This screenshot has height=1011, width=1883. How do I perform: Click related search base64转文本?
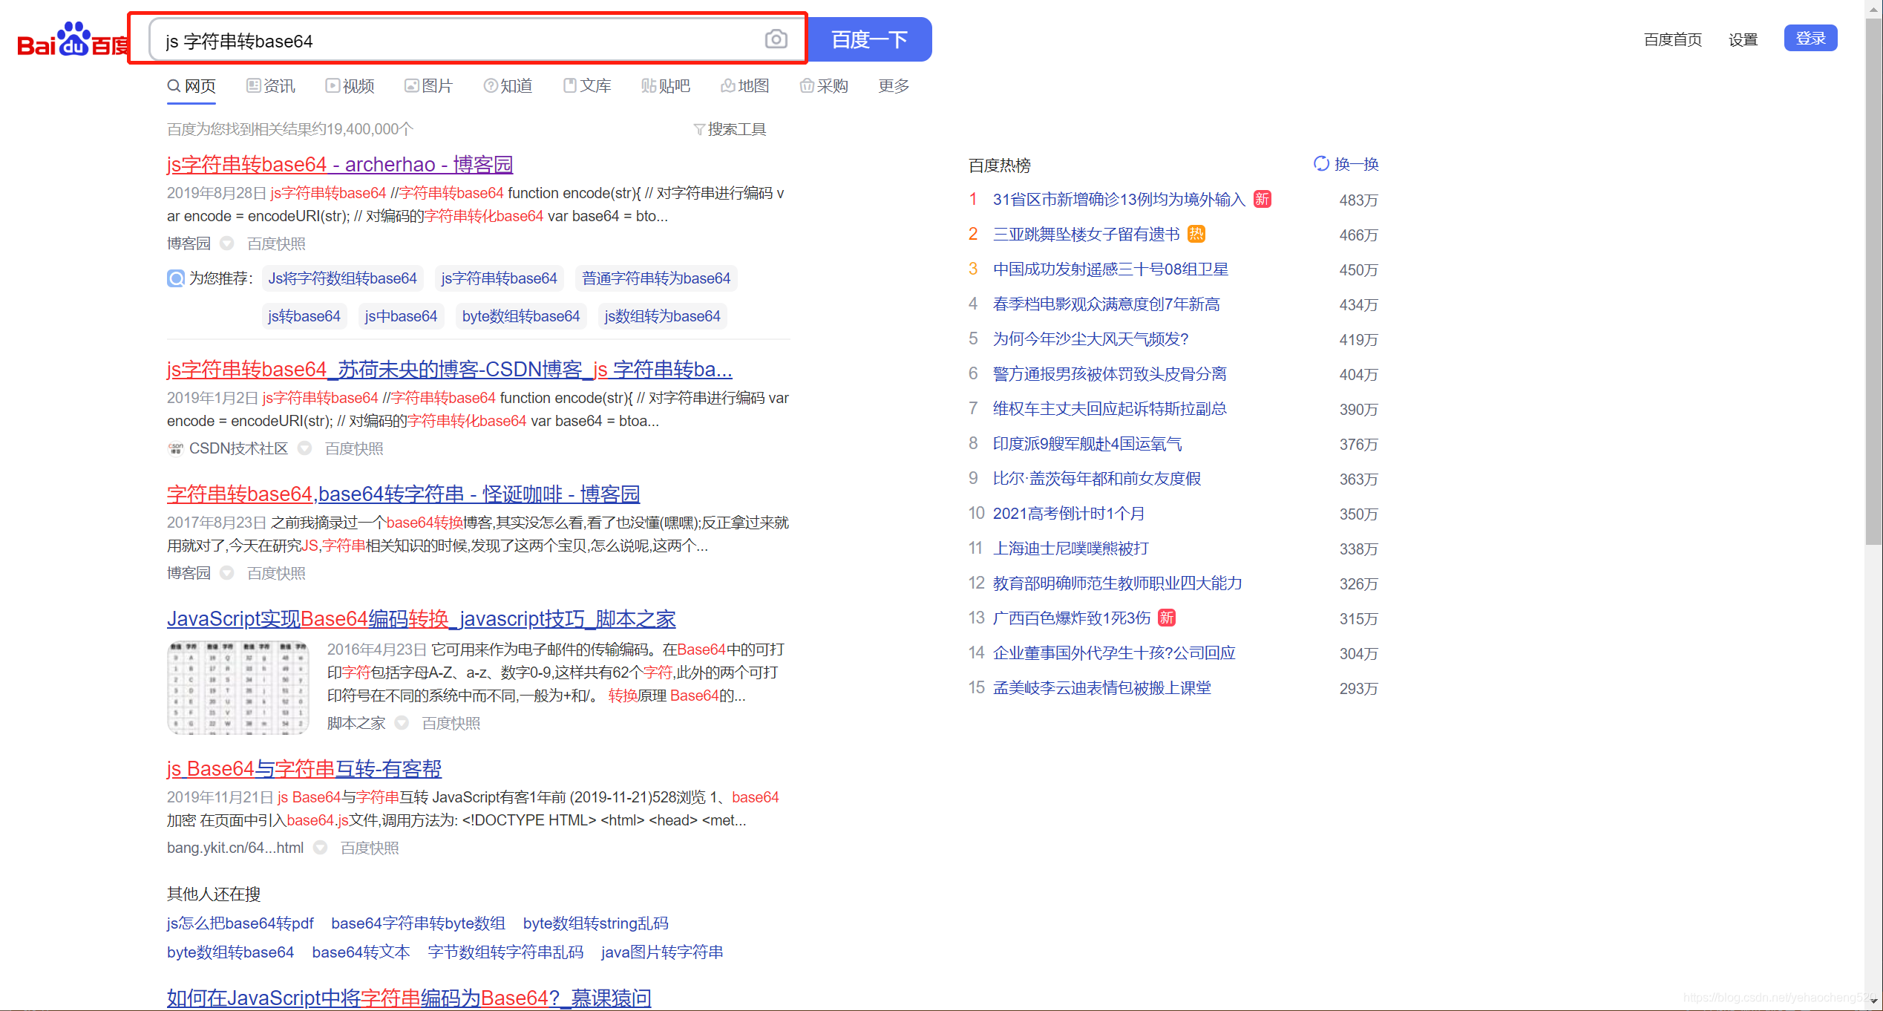click(361, 952)
